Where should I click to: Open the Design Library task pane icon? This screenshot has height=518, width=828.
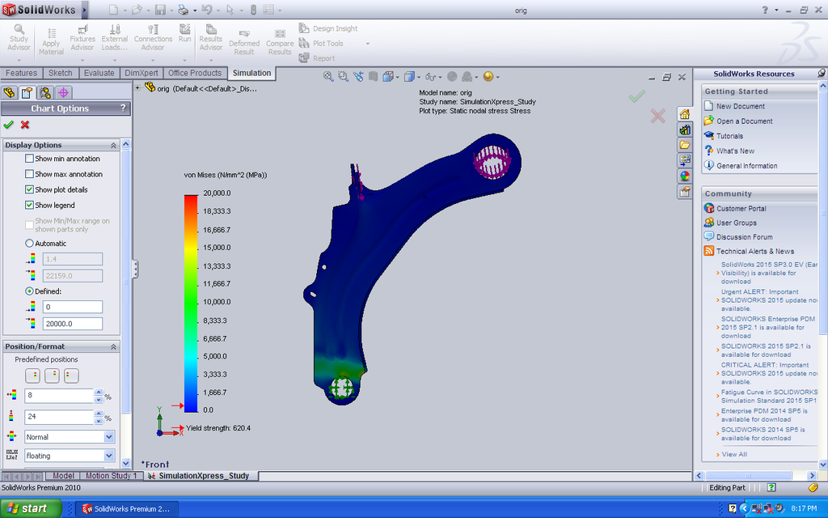[x=684, y=129]
